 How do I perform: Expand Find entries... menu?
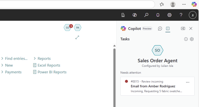coord(14,58)
